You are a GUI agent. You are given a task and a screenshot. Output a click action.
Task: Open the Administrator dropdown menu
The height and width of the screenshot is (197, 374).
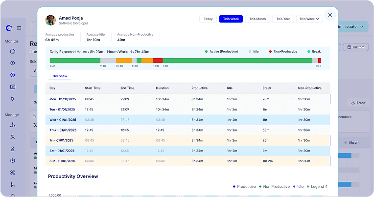[351, 27]
